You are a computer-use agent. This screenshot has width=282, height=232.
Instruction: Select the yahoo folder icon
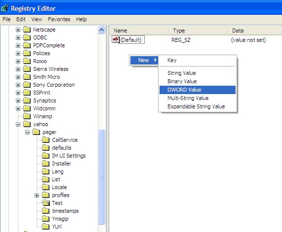pos(27,124)
